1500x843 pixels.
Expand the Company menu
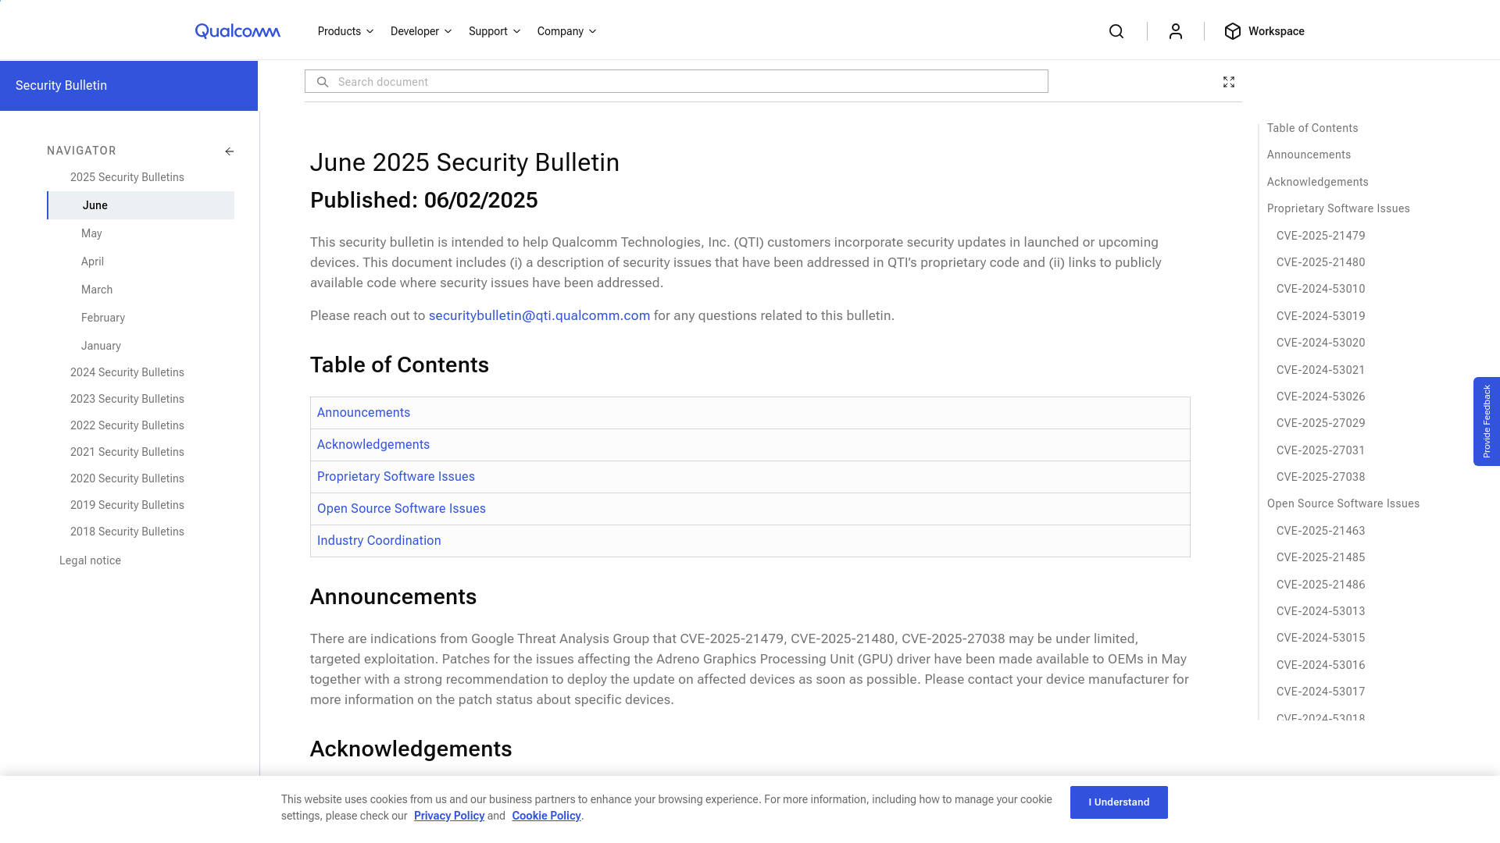pos(567,31)
